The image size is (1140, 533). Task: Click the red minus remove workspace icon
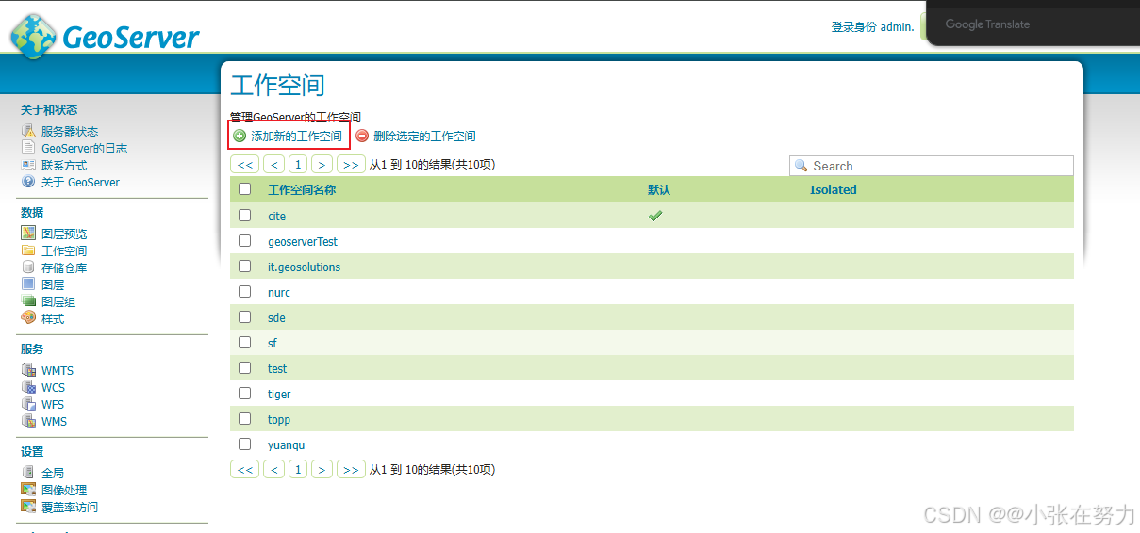pyautogui.click(x=362, y=136)
